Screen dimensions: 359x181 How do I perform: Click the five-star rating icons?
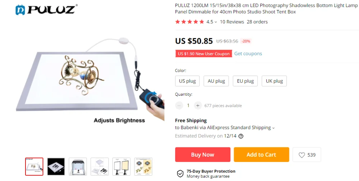point(189,22)
